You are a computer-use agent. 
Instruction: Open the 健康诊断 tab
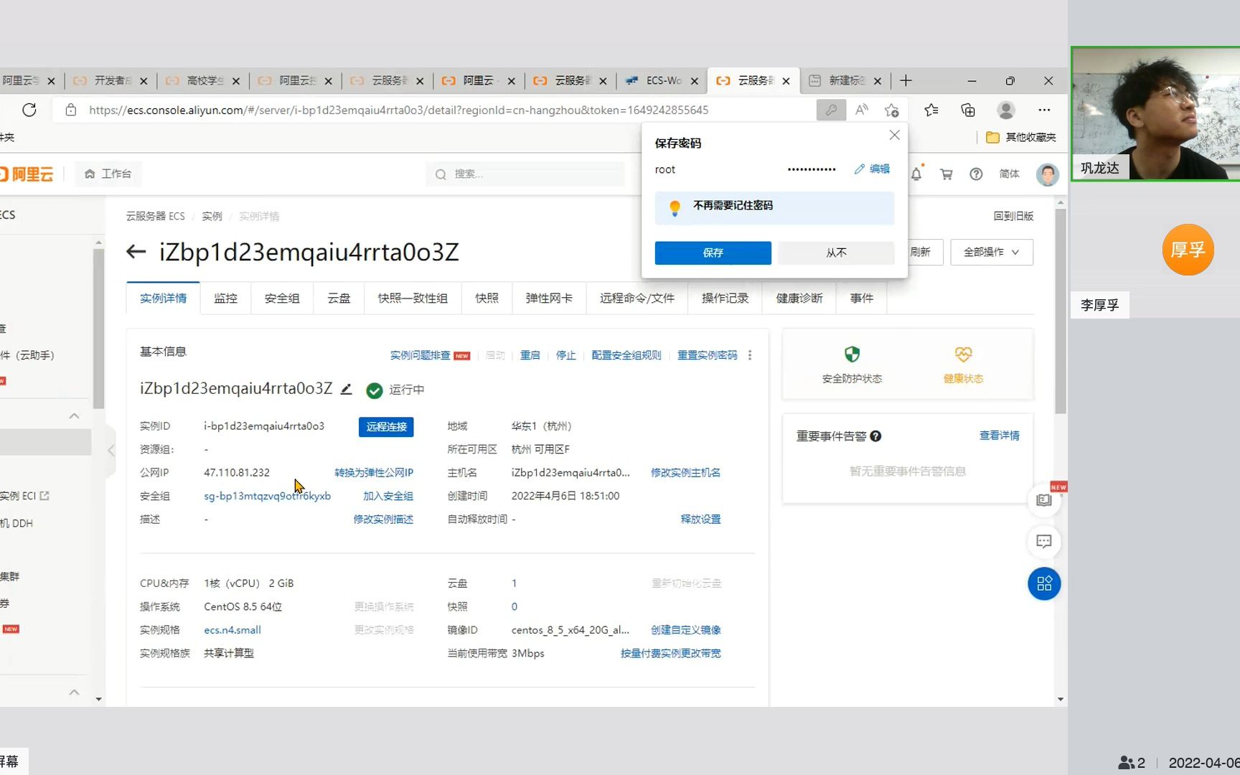[799, 298]
